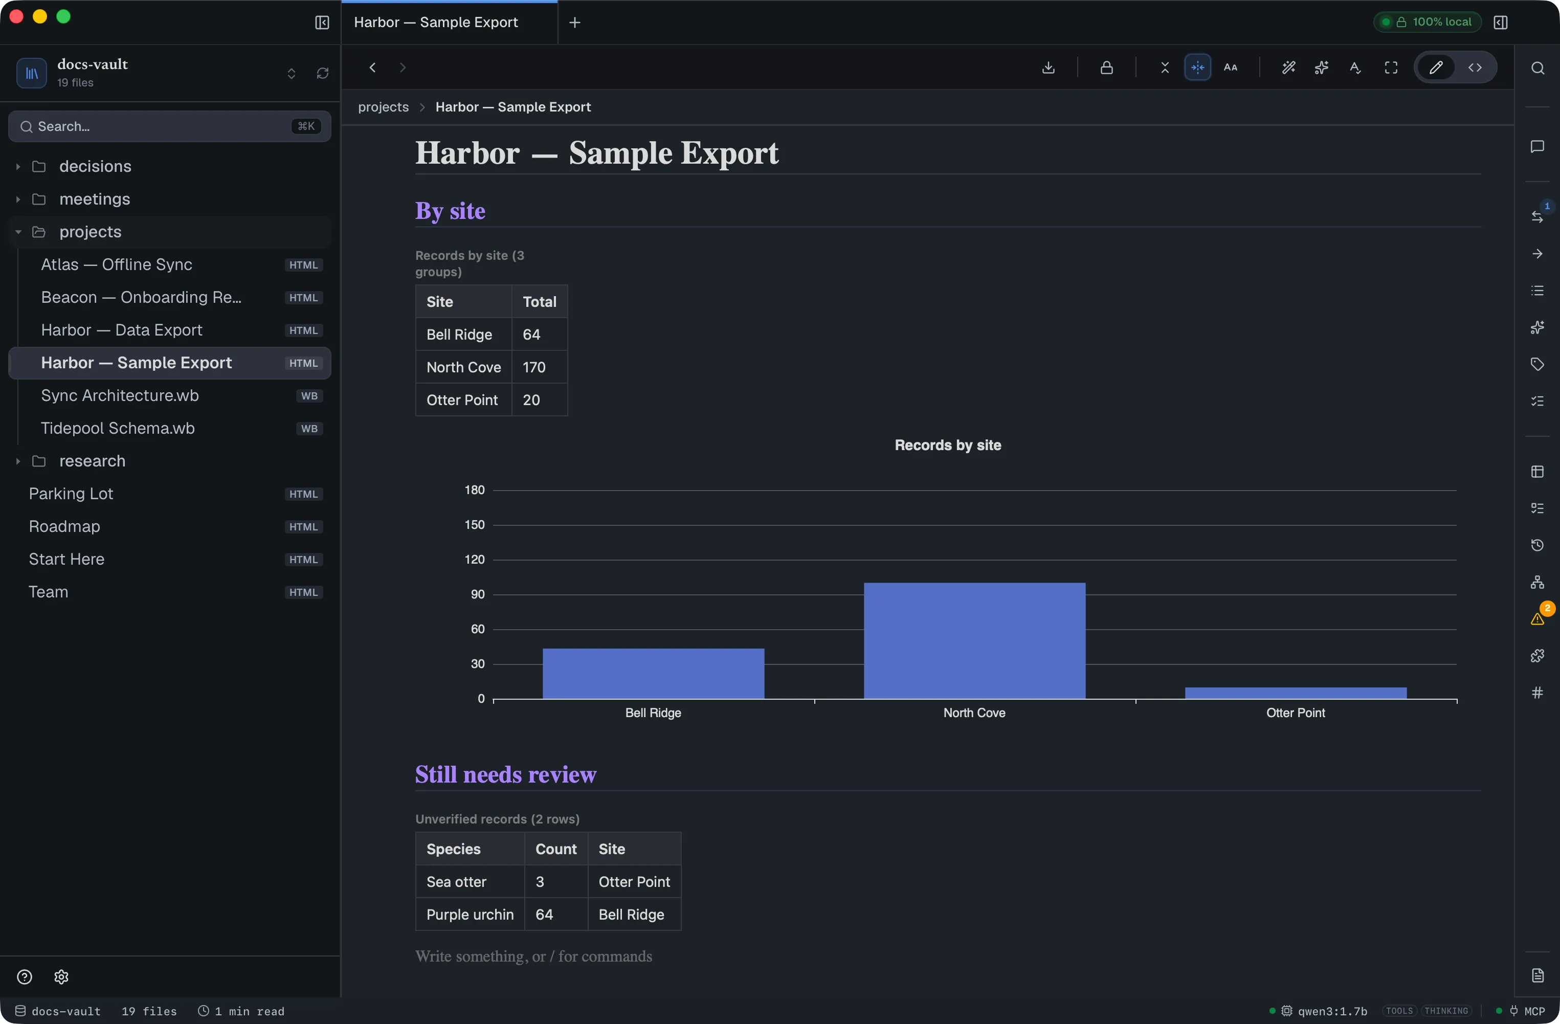Collapse the projects folder
This screenshot has height=1024, width=1560.
(18, 232)
